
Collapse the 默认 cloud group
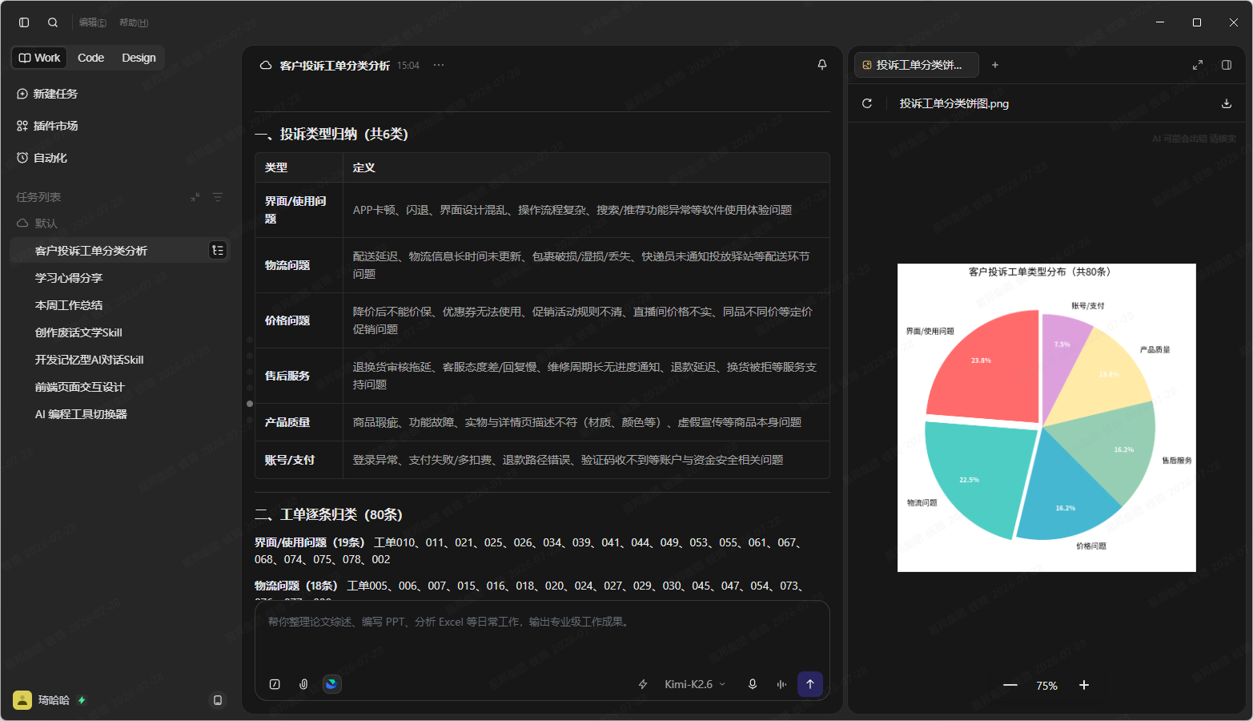[x=22, y=224]
